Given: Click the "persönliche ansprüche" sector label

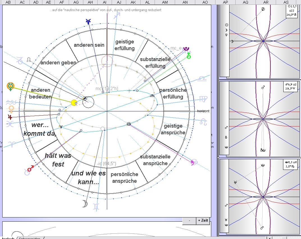Looking at the screenshot, I should click(124, 178).
